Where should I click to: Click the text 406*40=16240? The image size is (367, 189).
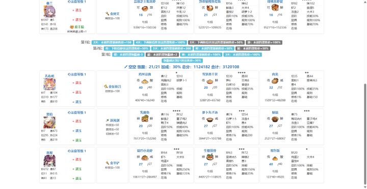coord(145,100)
